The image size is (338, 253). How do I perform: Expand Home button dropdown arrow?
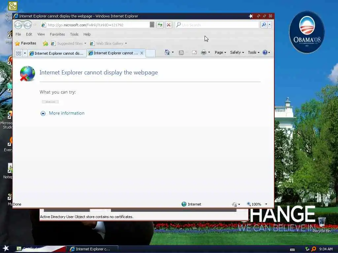coord(173,52)
